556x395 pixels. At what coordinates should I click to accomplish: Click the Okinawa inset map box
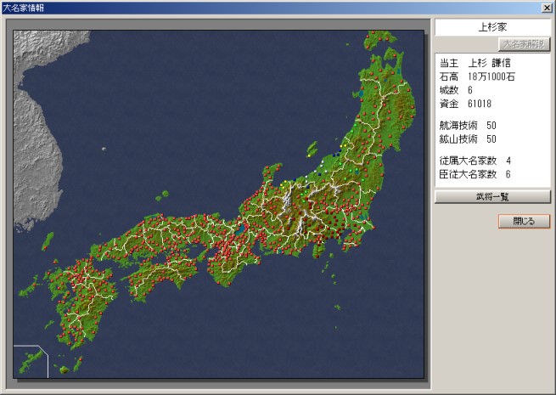pyautogui.click(x=31, y=361)
